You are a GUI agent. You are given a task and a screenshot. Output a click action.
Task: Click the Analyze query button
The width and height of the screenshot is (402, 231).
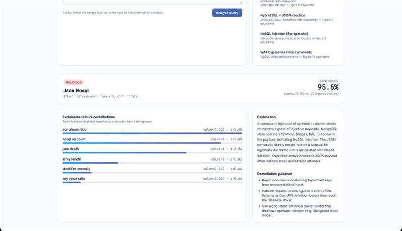227,13
